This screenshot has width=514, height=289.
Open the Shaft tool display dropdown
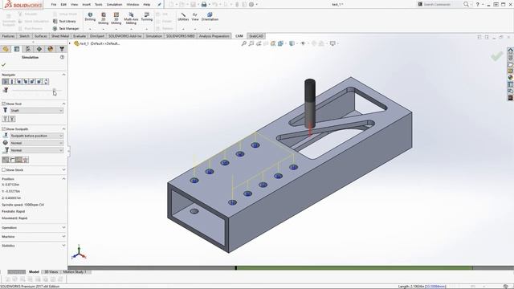(36, 111)
